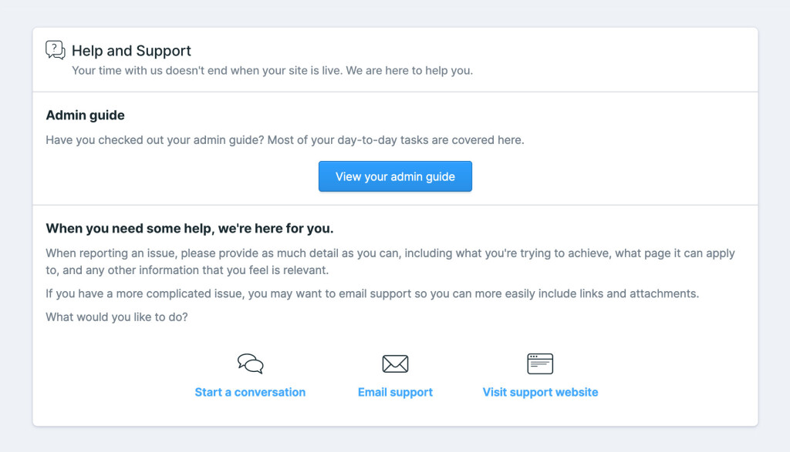The image size is (790, 452).
Task: Click the word "attachments" in the paragraph
Action: [666, 294]
